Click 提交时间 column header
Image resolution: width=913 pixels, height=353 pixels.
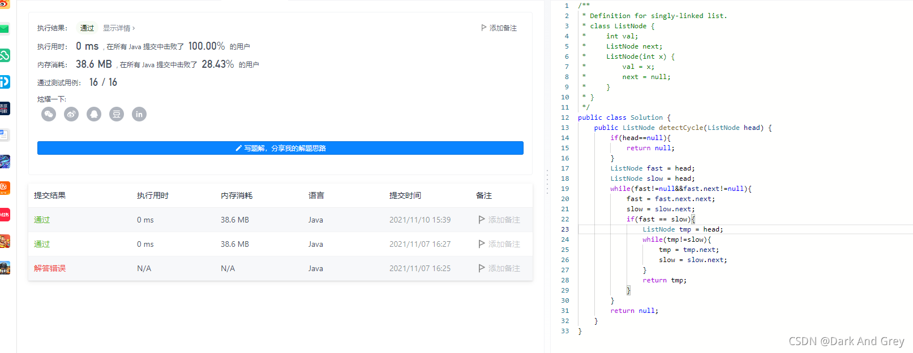click(405, 195)
